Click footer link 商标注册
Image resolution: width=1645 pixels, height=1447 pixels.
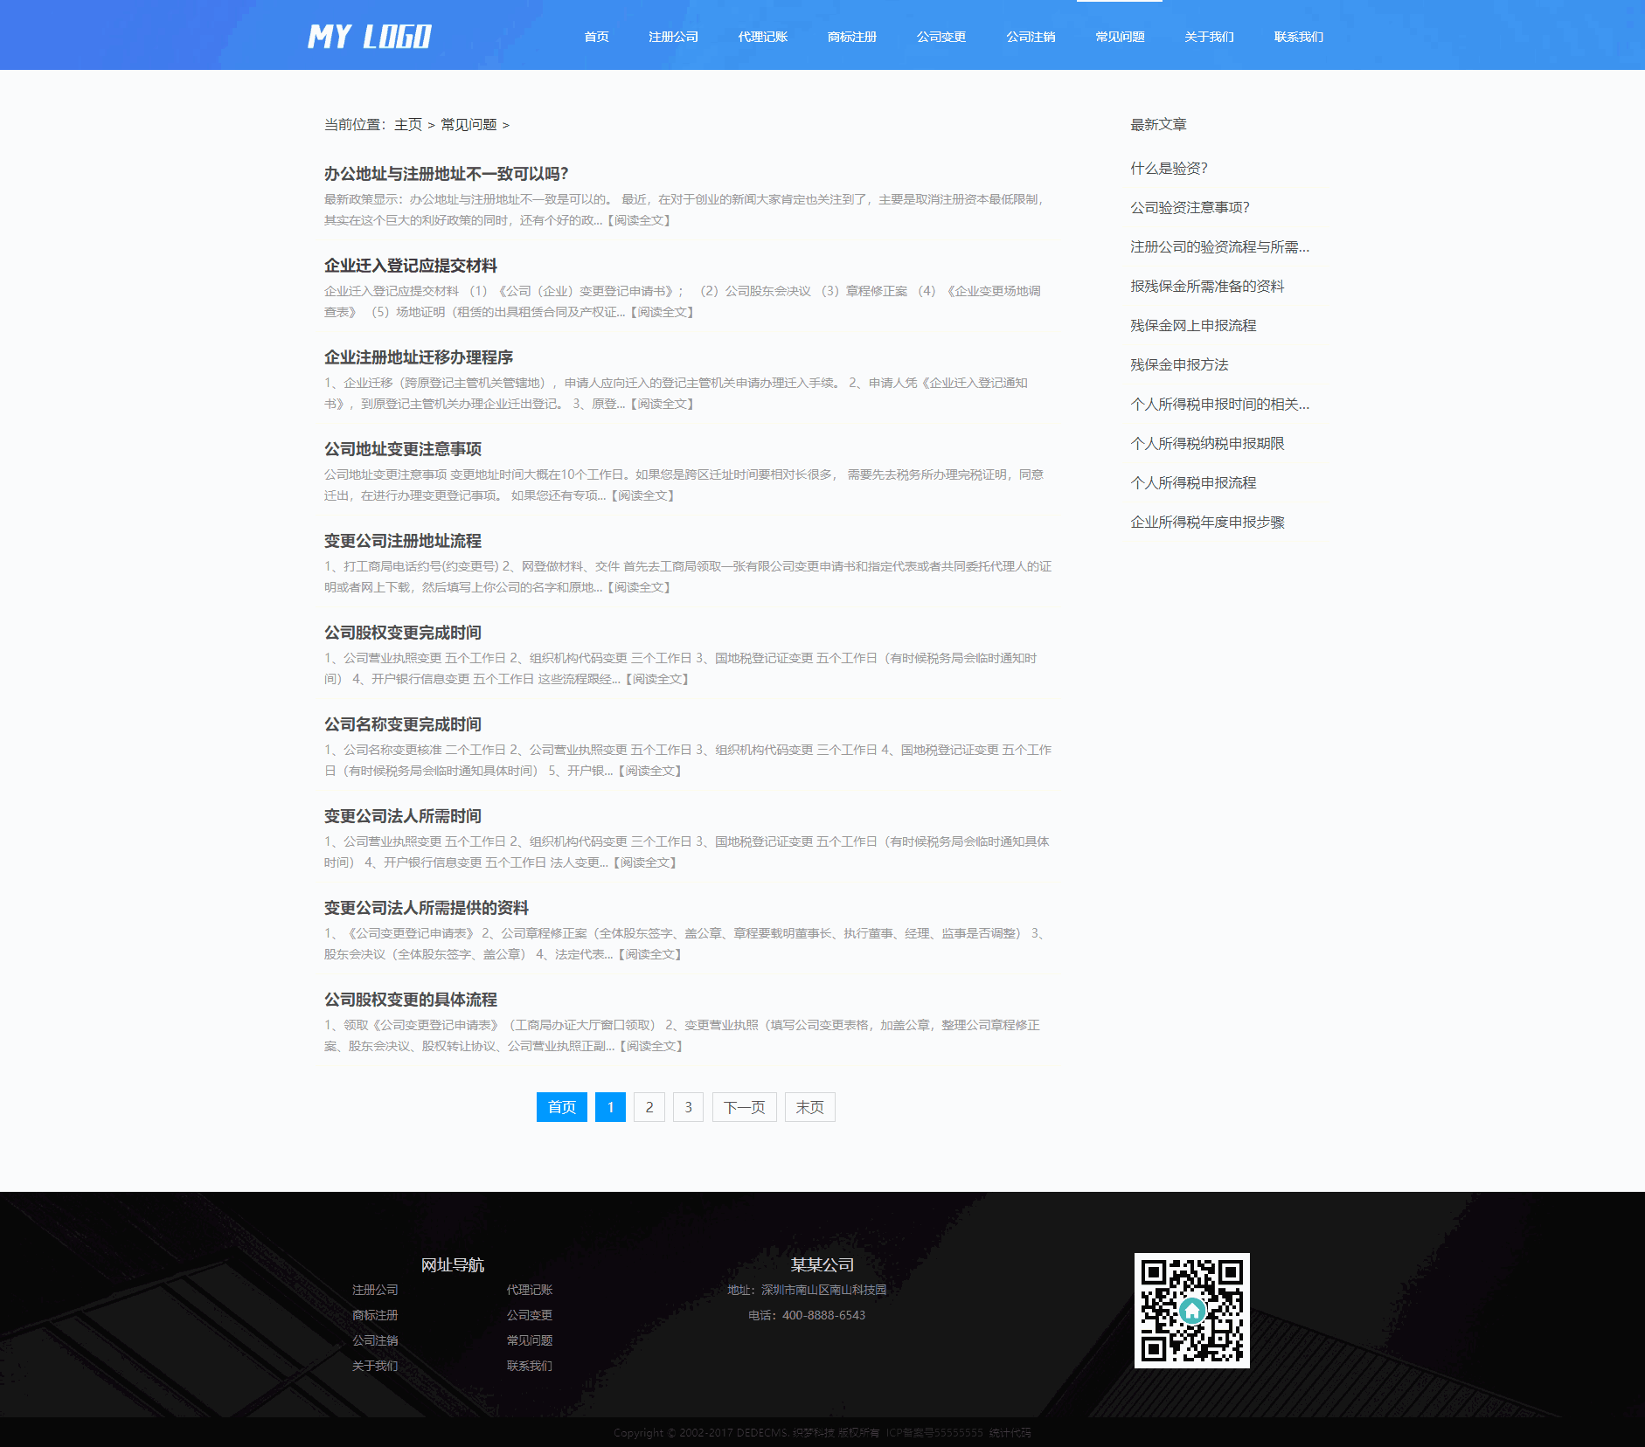(x=375, y=1315)
